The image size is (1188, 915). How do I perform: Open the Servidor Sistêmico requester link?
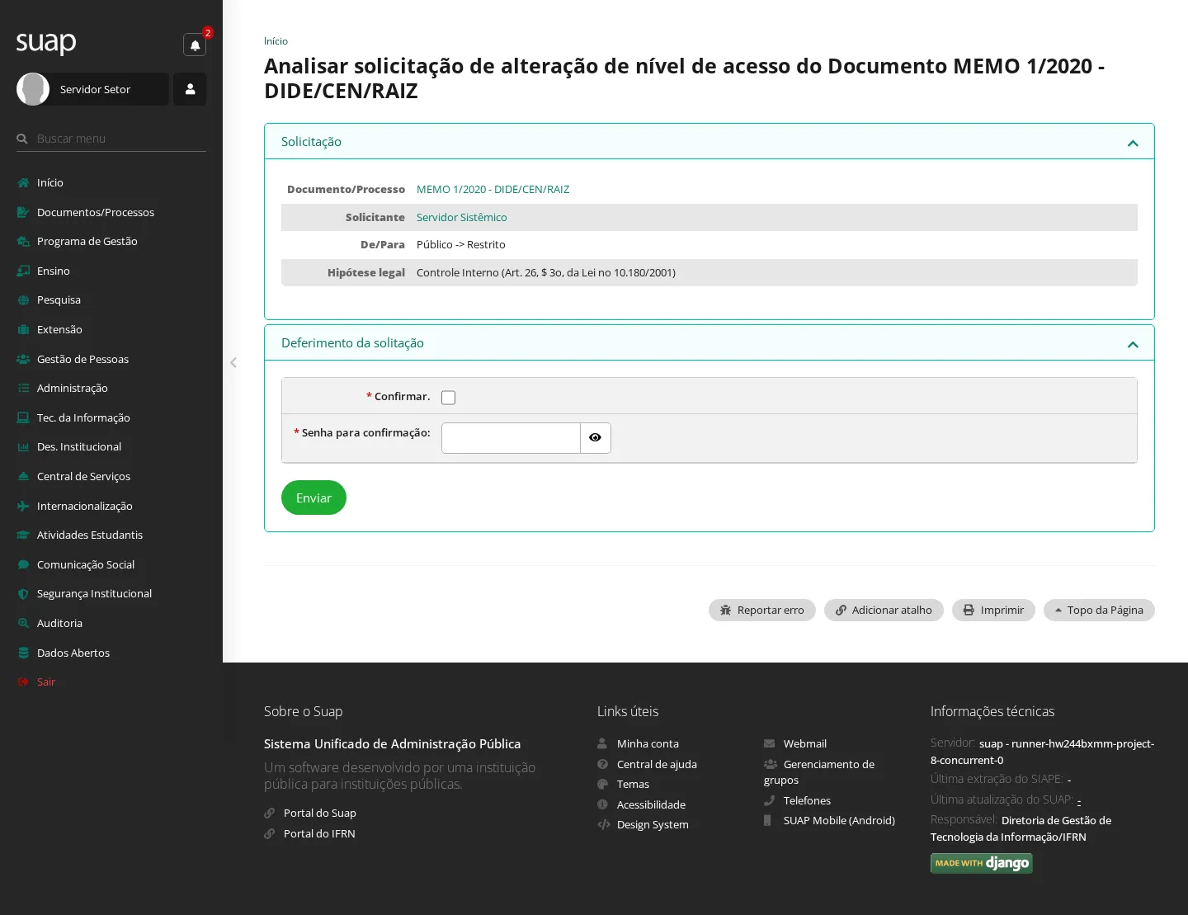point(461,217)
